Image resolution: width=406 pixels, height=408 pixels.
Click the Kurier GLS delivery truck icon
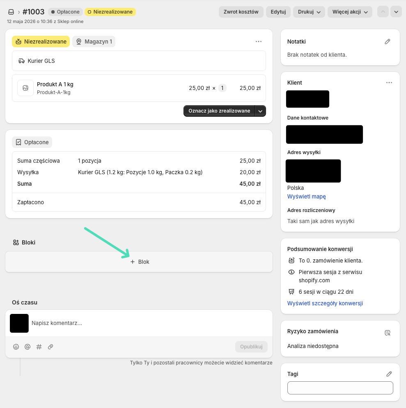point(21,61)
